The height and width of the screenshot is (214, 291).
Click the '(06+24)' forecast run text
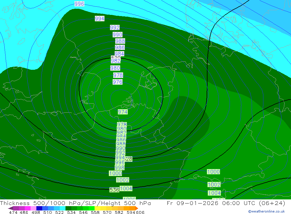(272, 203)
